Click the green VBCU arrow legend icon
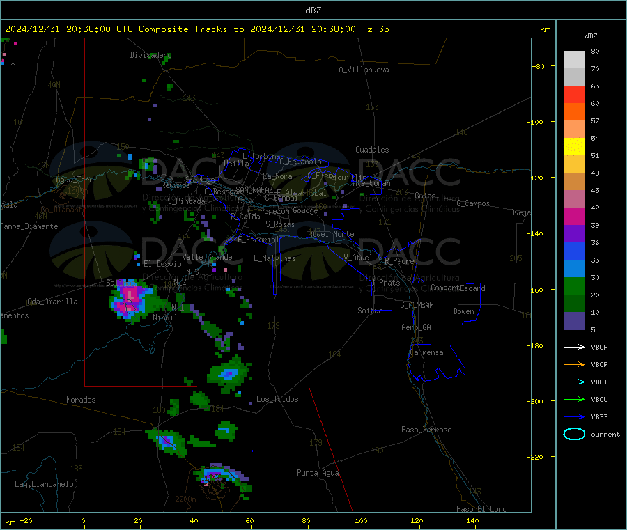Image resolution: width=627 pixels, height=530 pixels. click(574, 399)
